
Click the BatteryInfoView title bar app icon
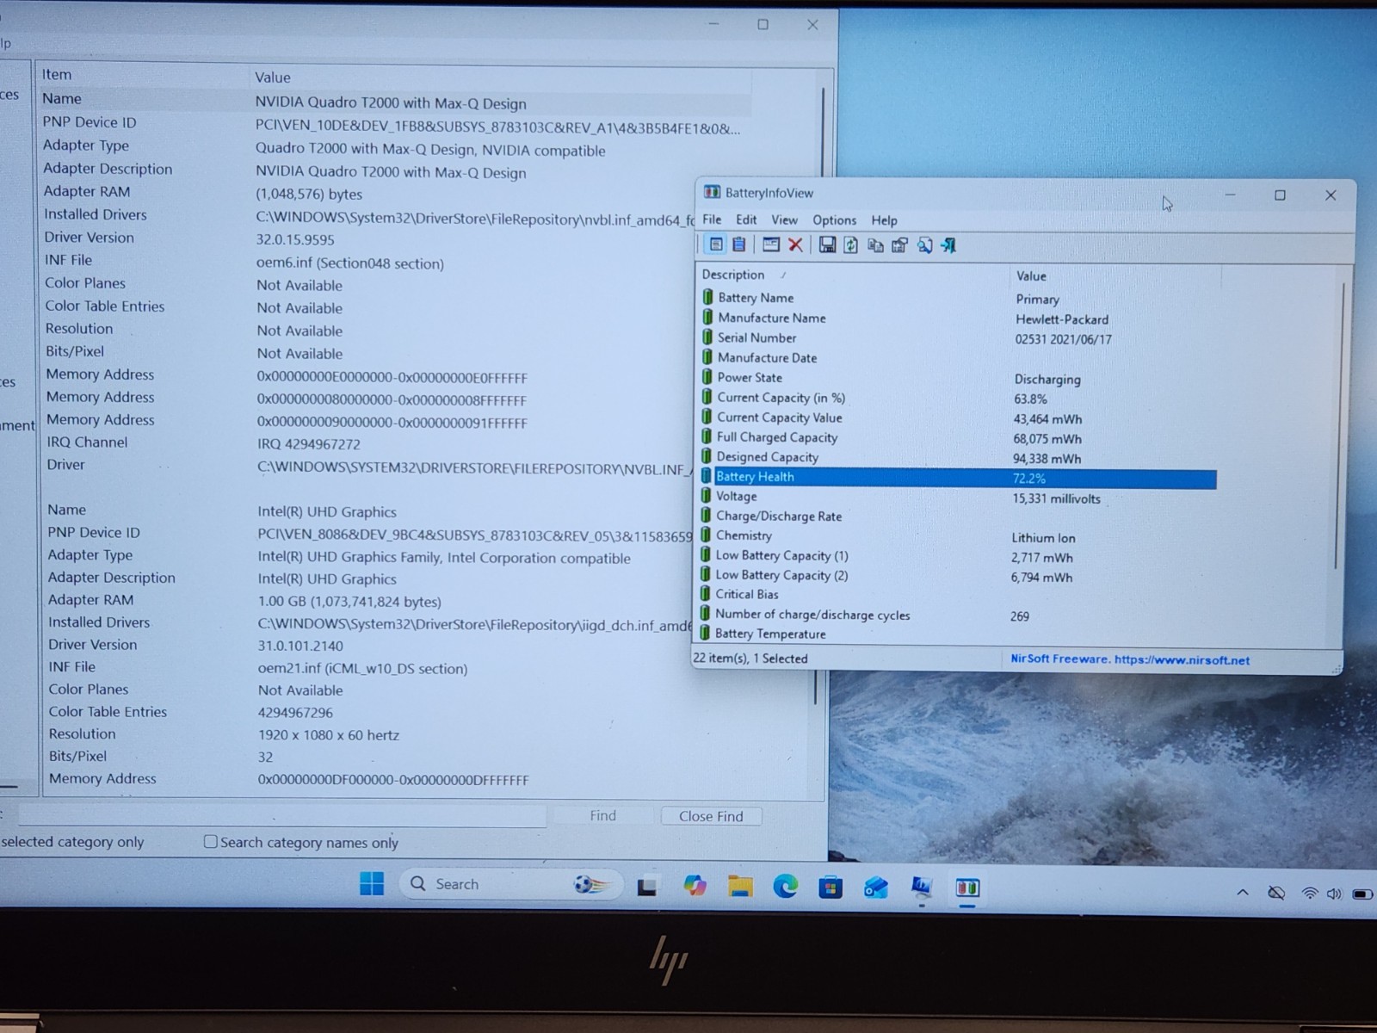click(712, 192)
